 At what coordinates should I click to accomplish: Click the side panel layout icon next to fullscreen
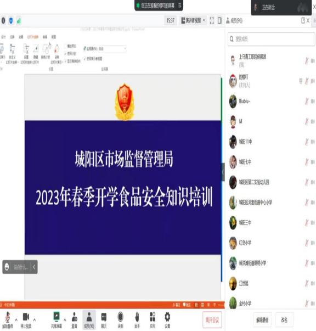pos(219,21)
